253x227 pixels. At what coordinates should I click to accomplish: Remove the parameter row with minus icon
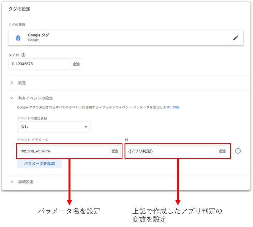point(238,151)
